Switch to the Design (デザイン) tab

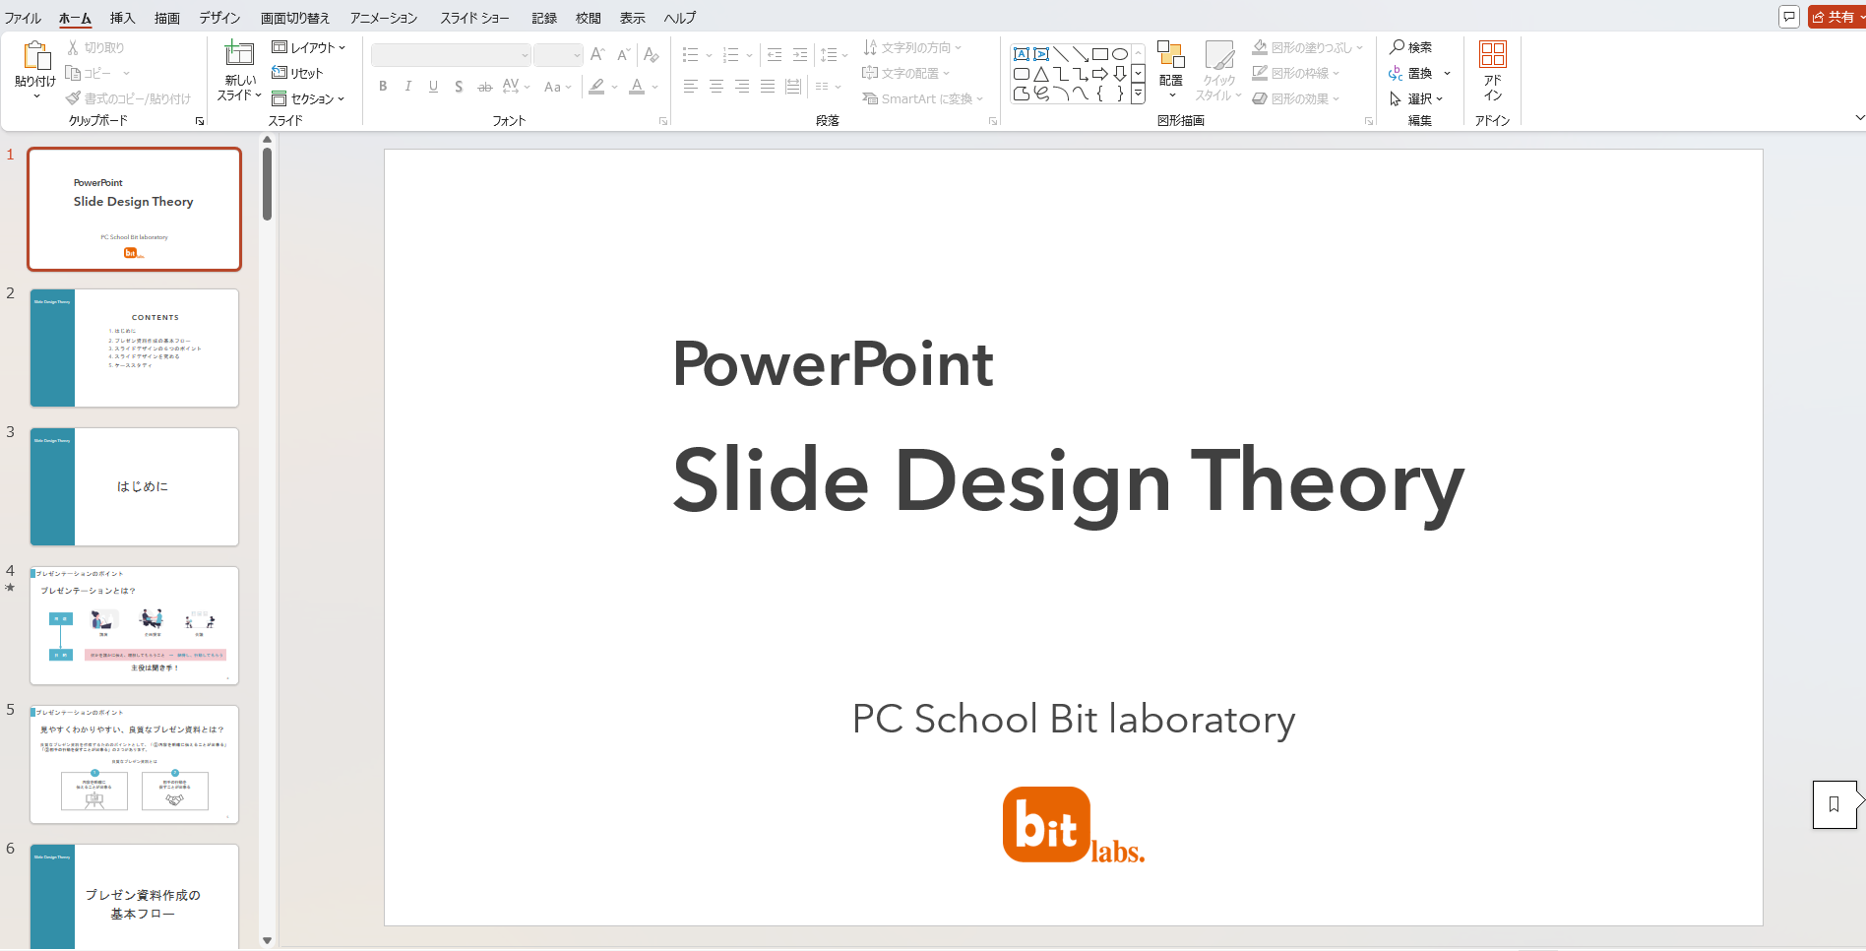tap(219, 18)
